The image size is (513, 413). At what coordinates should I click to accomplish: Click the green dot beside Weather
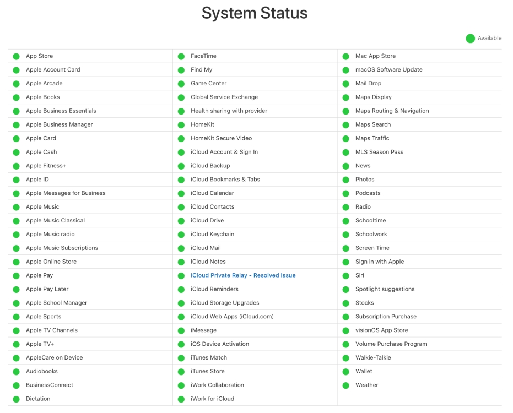pyautogui.click(x=346, y=385)
